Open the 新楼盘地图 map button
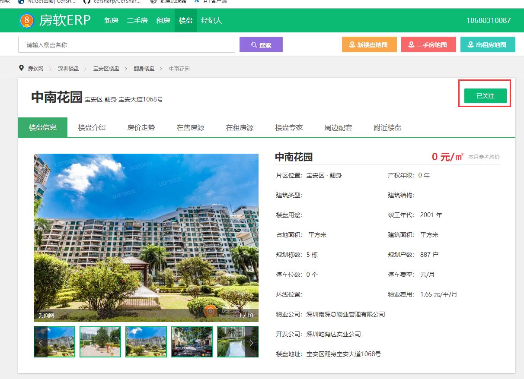Screen dimensions: 524x379 [x=369, y=44]
